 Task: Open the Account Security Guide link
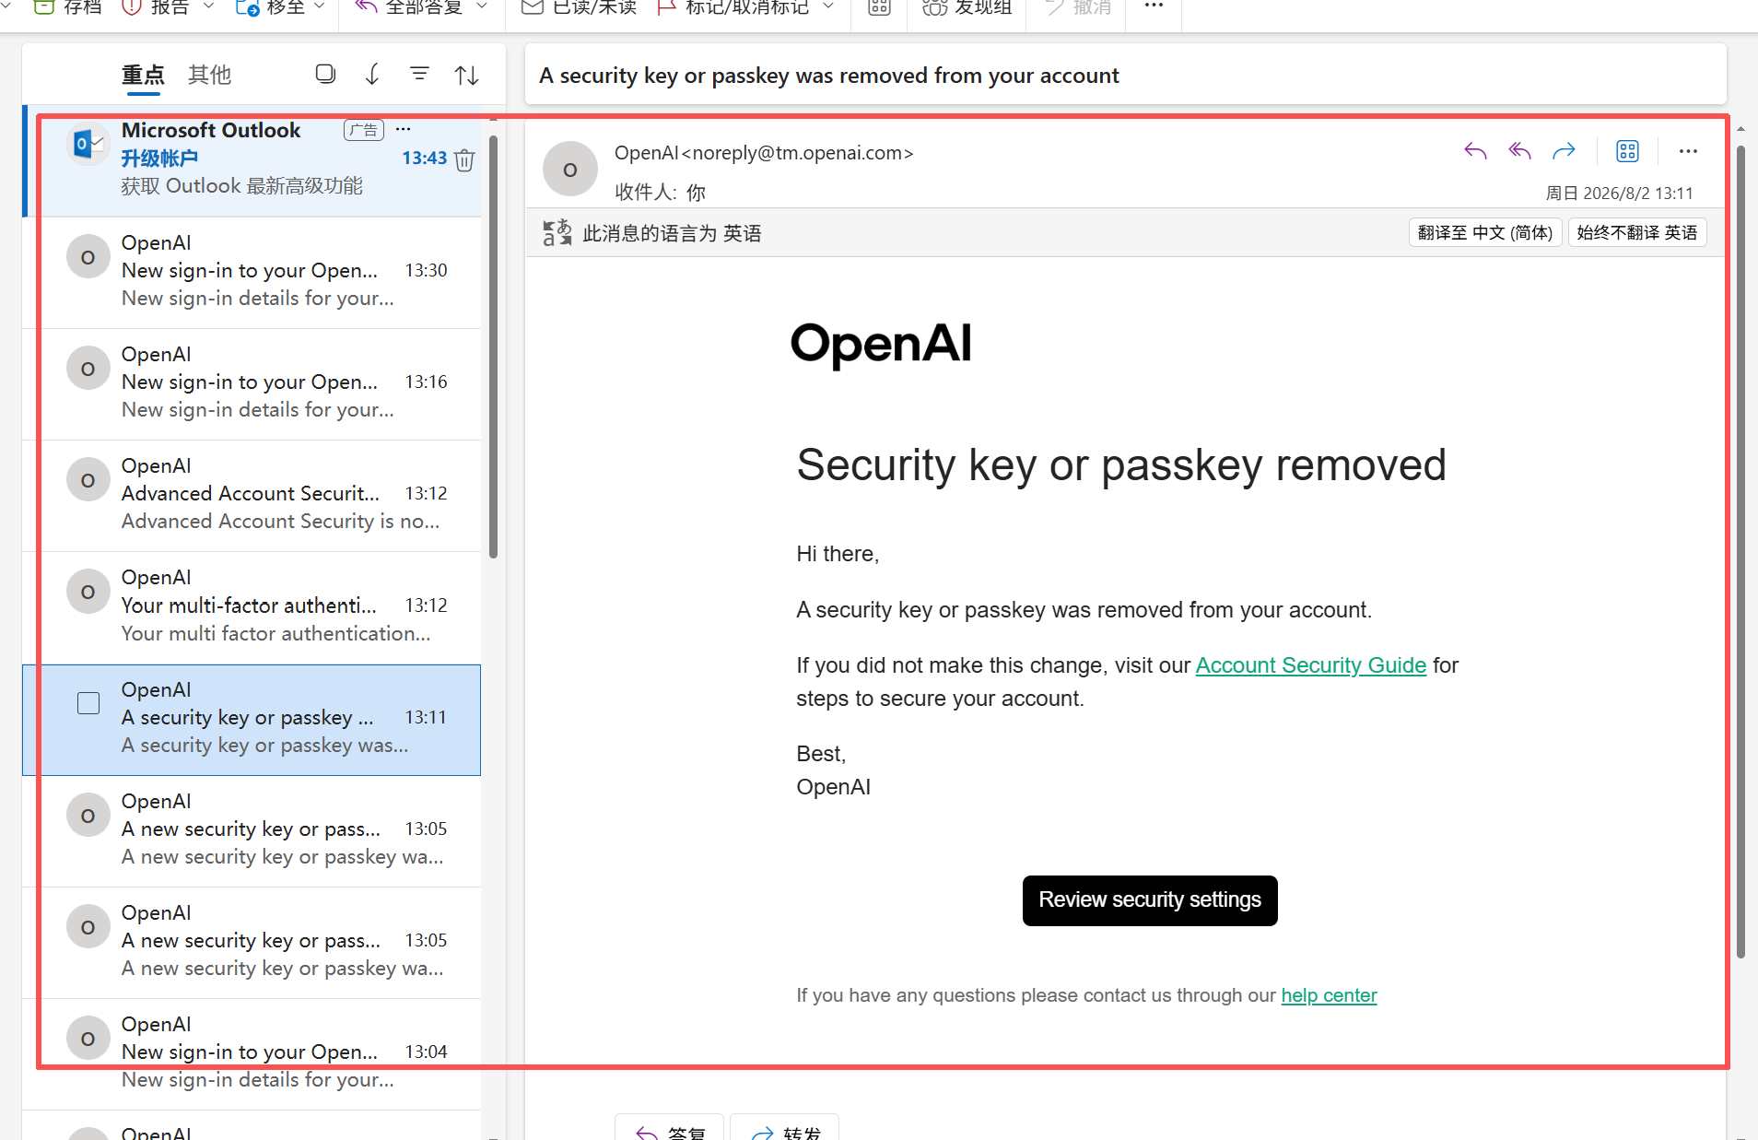1310,665
